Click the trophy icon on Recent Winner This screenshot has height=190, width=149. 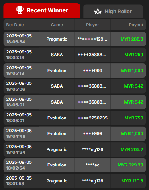pos(20,10)
